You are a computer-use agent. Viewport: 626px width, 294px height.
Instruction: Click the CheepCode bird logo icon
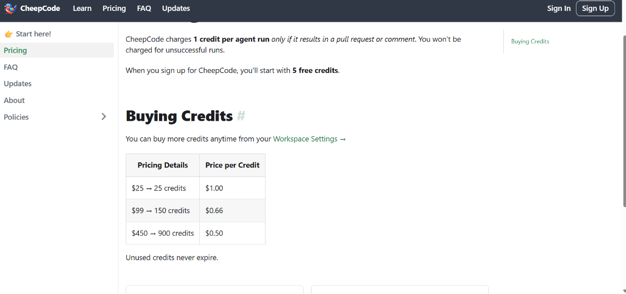coord(10,8)
